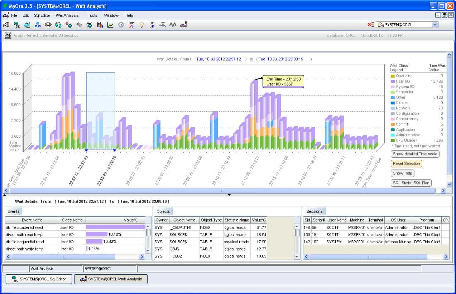Click the Top 5R toolbar icon
456x294 pixels.
152,25
